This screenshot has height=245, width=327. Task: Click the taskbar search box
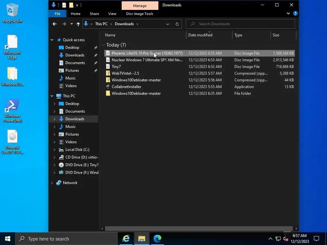point(66,239)
